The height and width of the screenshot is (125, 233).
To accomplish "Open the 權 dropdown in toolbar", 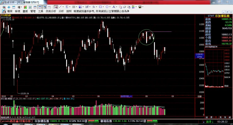I will coord(20,7).
